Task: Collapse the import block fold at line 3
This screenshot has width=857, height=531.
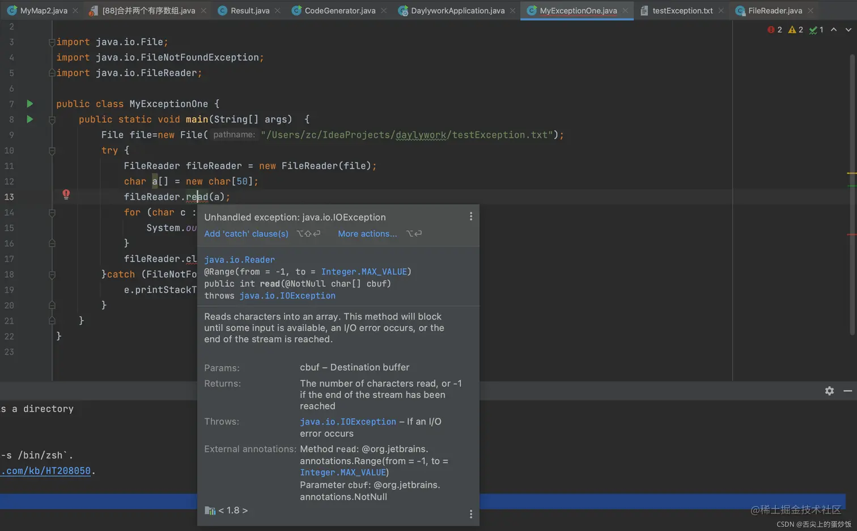Action: pyautogui.click(x=52, y=42)
